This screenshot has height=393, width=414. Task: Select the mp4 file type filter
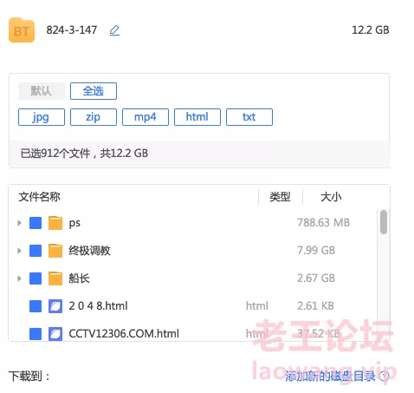(x=146, y=117)
